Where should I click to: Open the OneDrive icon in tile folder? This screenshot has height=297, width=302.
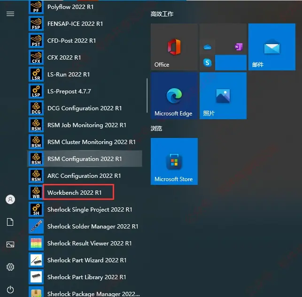(x=208, y=47)
